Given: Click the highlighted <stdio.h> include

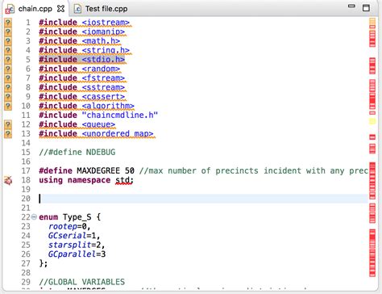Looking at the screenshot, I should [103, 60].
